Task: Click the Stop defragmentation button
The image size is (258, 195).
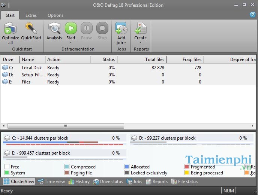Action: click(102, 28)
